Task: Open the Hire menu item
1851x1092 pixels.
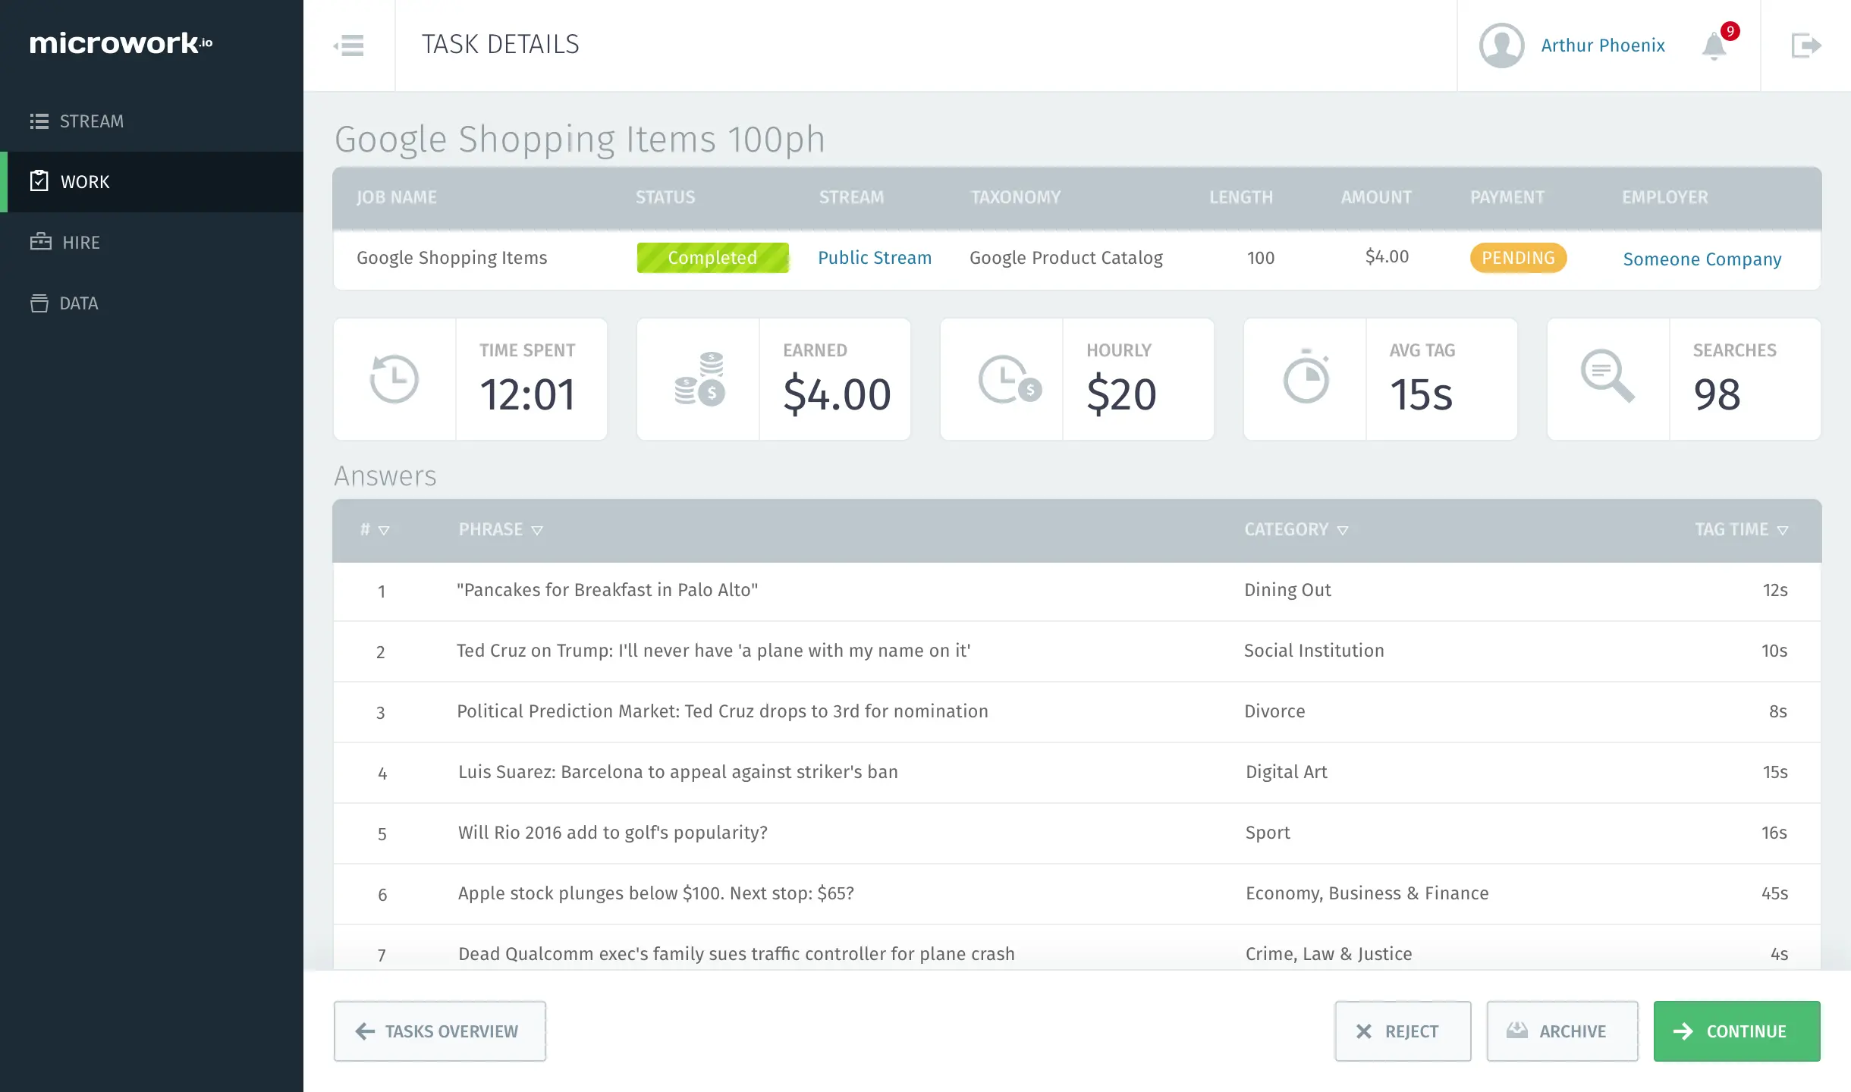Action: [x=152, y=243]
